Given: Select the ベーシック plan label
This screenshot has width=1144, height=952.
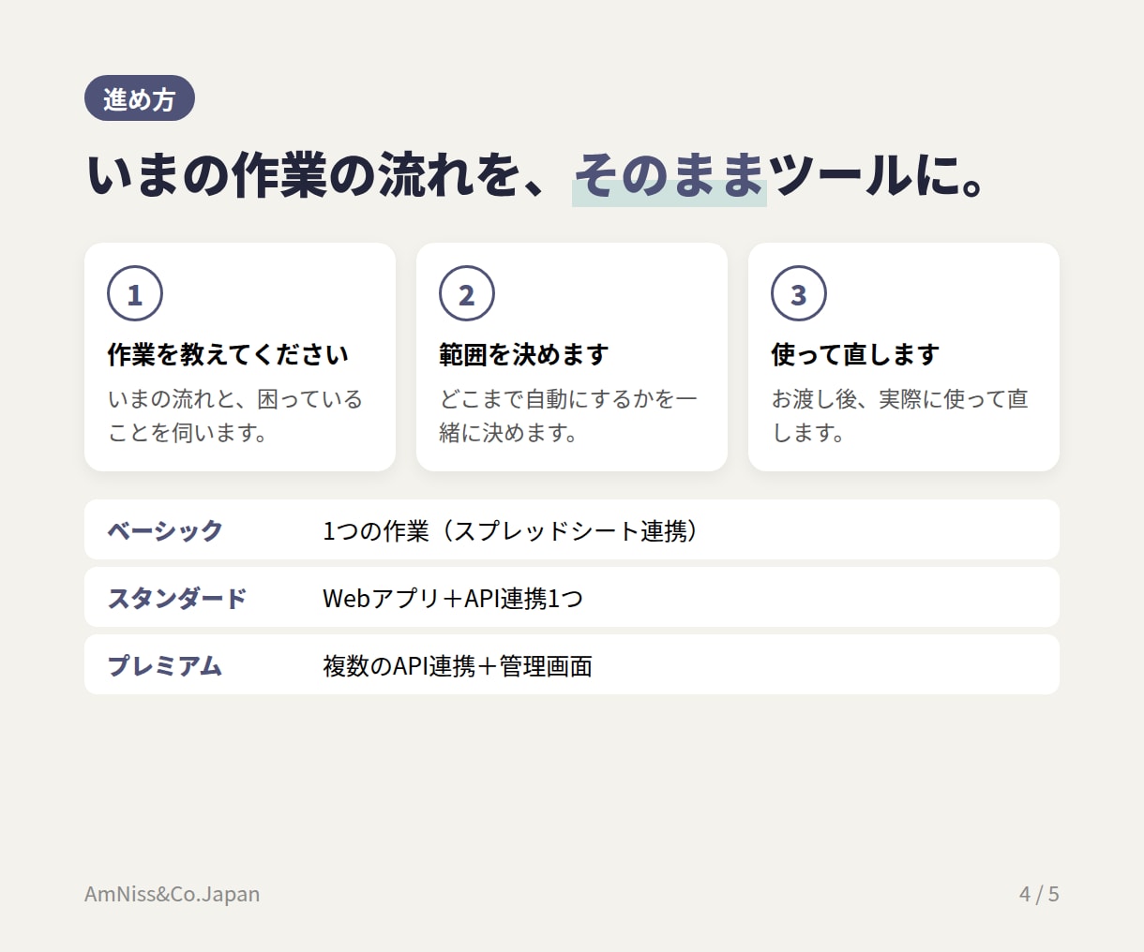Looking at the screenshot, I should [x=165, y=530].
